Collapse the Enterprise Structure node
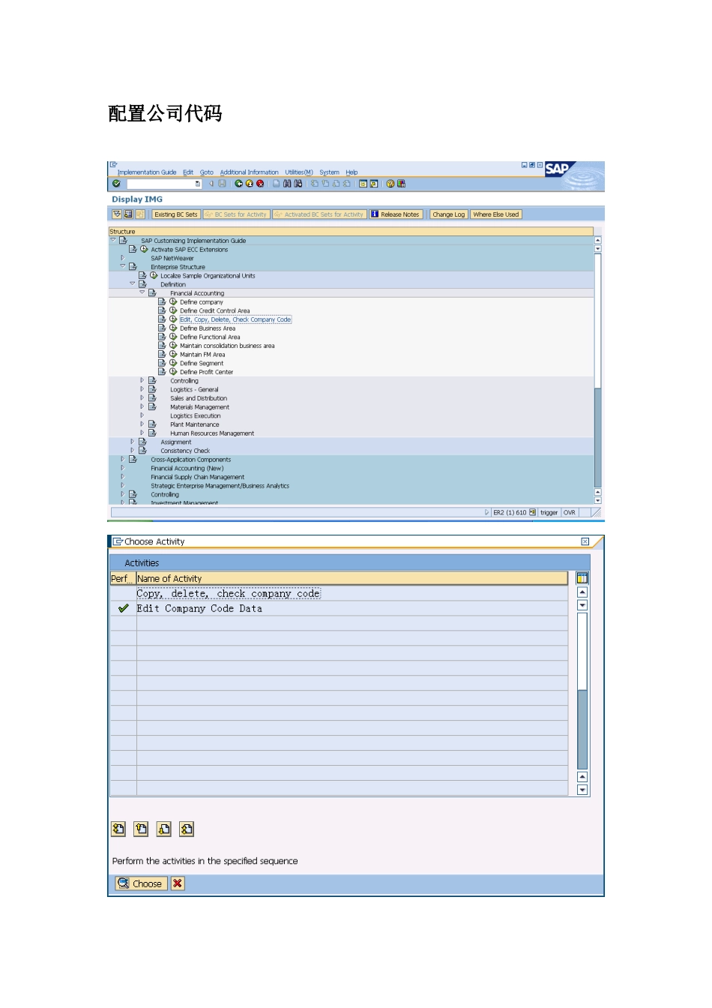Image resolution: width=712 pixels, height=1008 pixels. pyautogui.click(x=123, y=266)
